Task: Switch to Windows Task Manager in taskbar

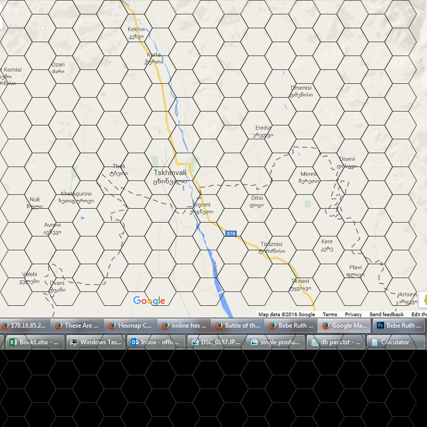Action: [x=96, y=342]
